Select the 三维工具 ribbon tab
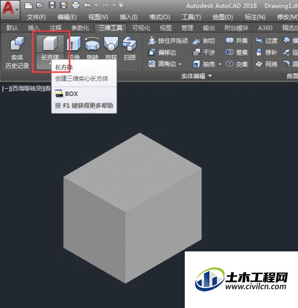298x308 pixels. (111, 28)
